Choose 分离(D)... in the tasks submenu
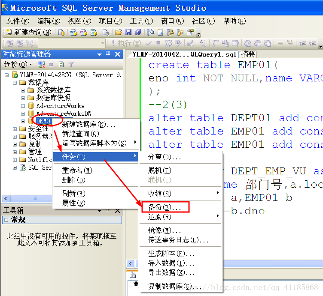This screenshot has width=323, height=296. click(165, 157)
